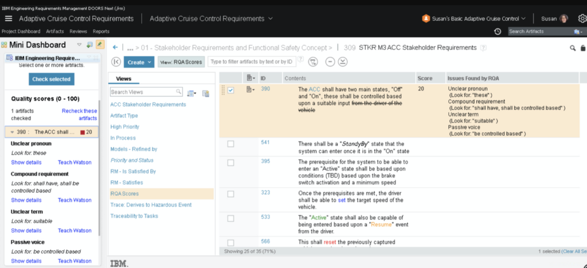Screen dimensions: 587x268
Task: Collapse the 390 artifact score entry
Action: [x=12, y=132]
